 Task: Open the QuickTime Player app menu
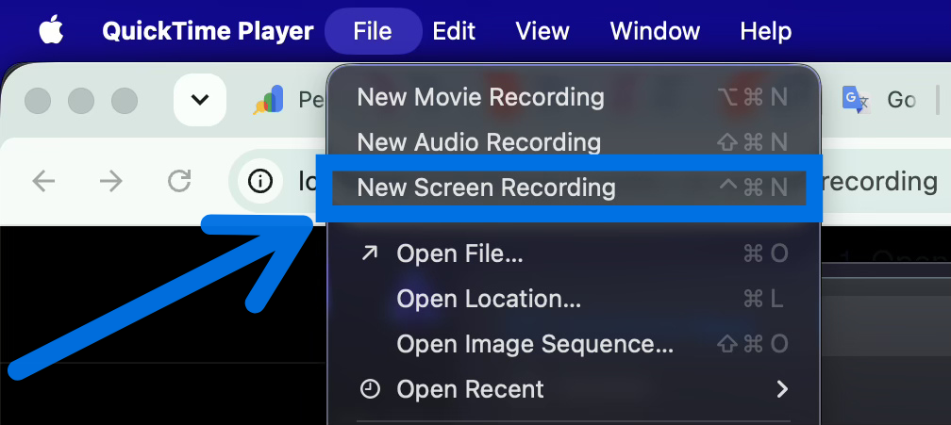coord(208,31)
